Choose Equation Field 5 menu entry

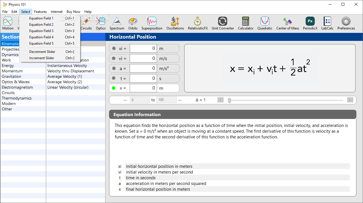[x=50, y=43]
